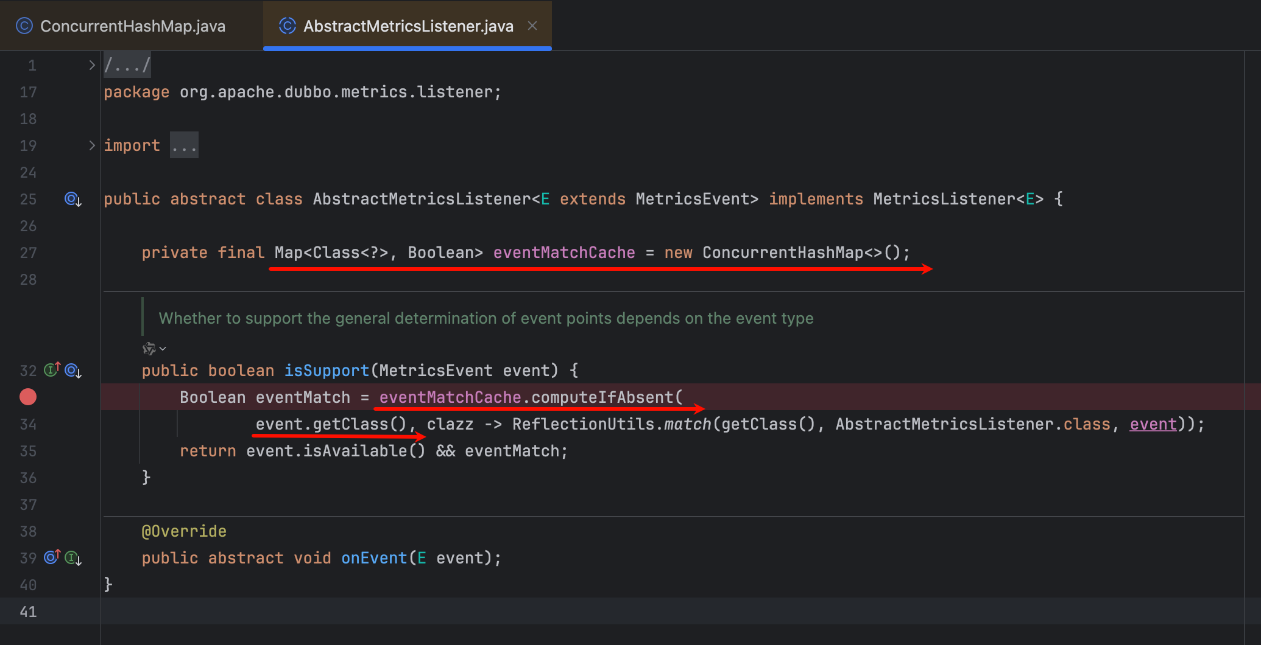
Task: Click the isSupport method name
Action: tap(327, 371)
